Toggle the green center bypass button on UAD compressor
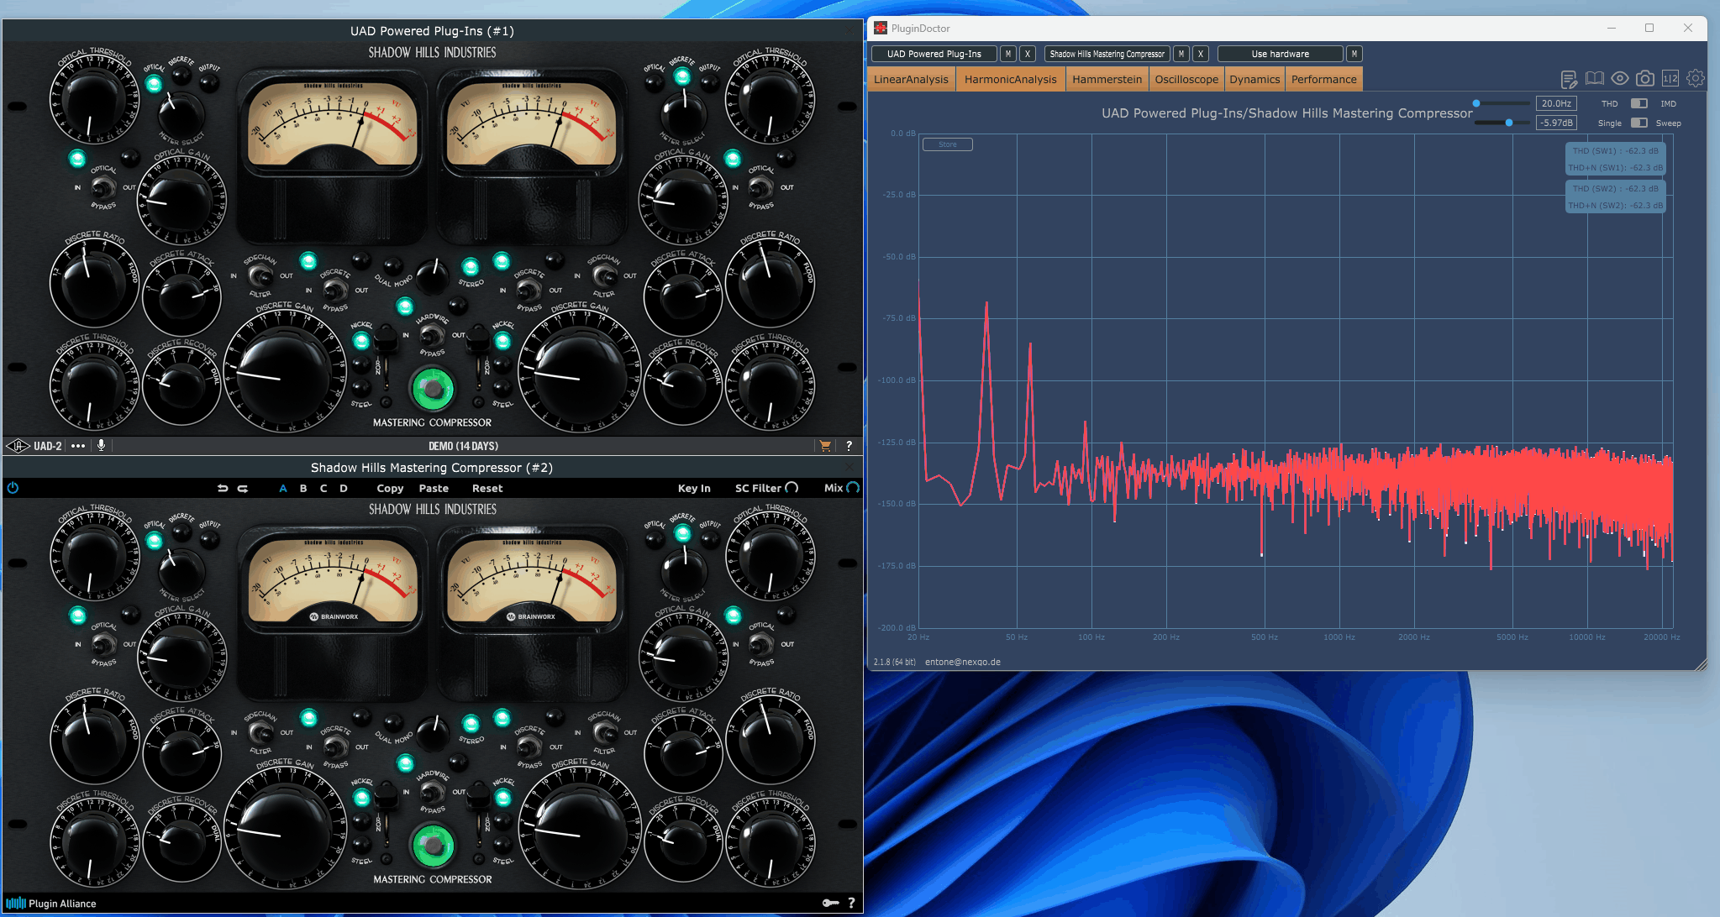This screenshot has height=917, width=1720. pos(432,389)
